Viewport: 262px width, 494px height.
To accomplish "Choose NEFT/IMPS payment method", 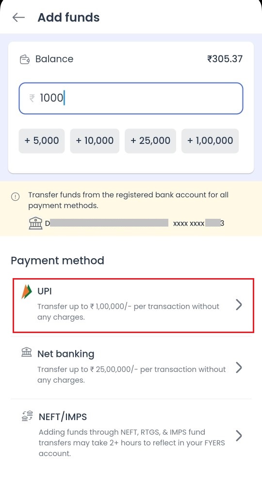I will [131, 436].
